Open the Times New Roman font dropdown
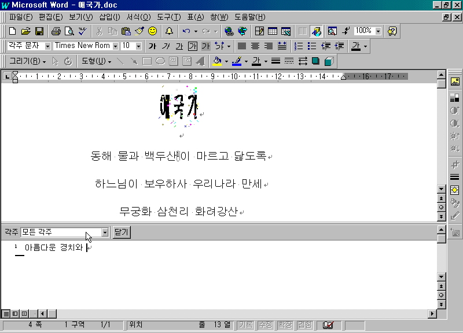Image resolution: width=463 pixels, height=333 pixels. coord(115,46)
